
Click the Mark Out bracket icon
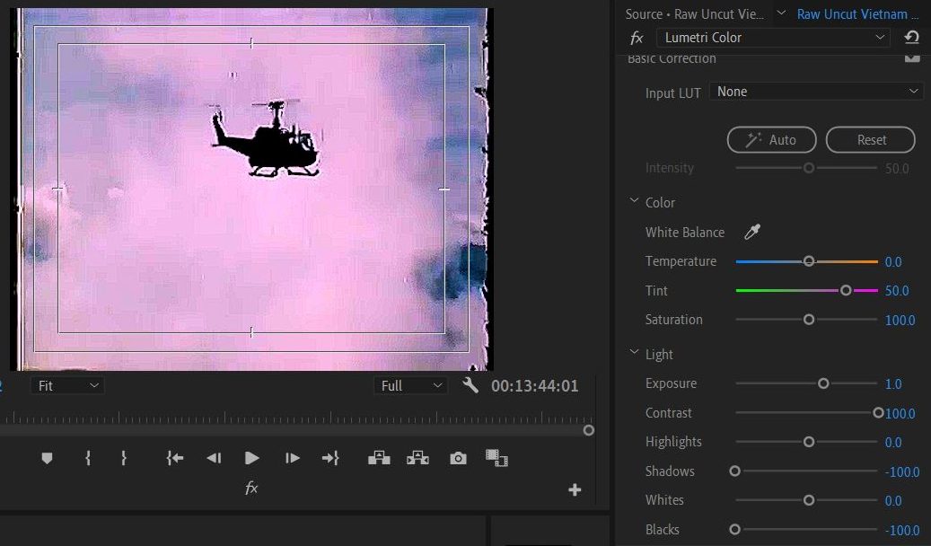(x=124, y=458)
